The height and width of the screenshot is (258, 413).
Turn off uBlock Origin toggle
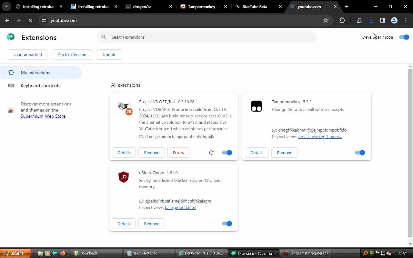[227, 223]
